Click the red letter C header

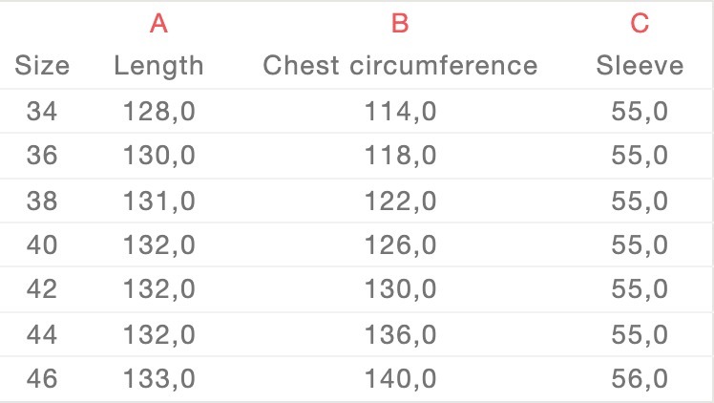point(640,23)
